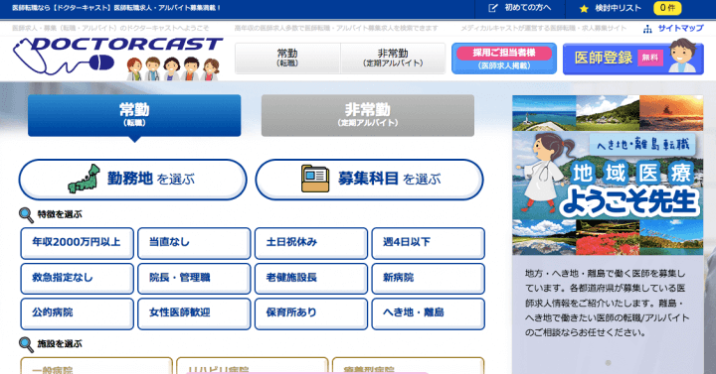The width and height of the screenshot is (716, 374).
Task: Select the 当直なし filter
Action: tap(194, 243)
